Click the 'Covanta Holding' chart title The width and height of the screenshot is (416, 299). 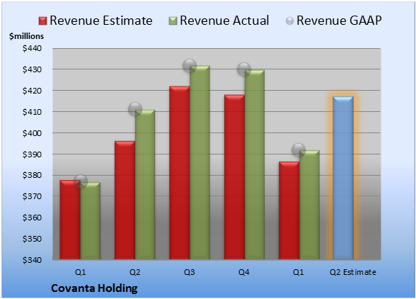[x=94, y=288]
